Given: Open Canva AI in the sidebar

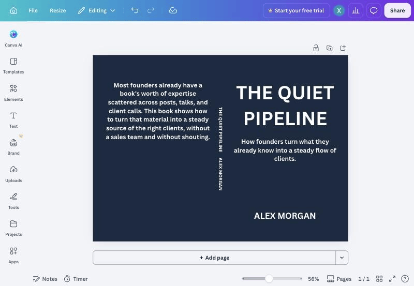Looking at the screenshot, I should tap(13, 38).
